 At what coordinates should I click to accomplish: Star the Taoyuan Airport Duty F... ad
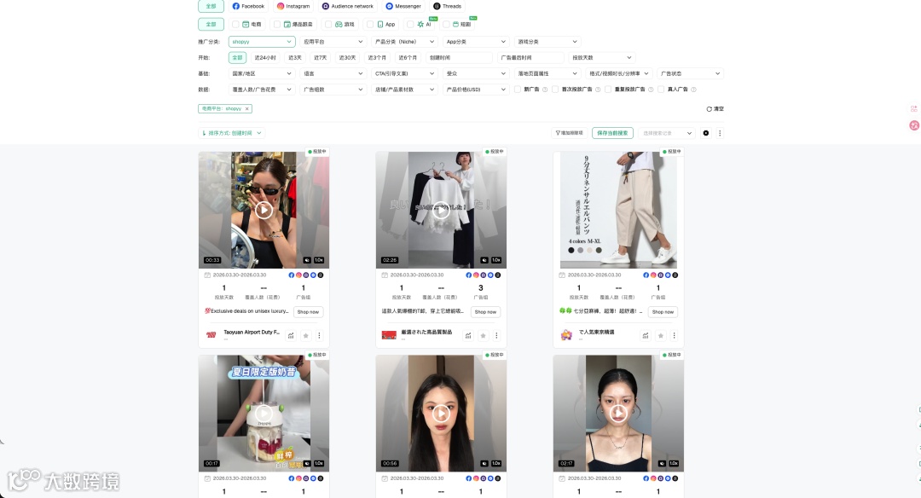(x=305, y=335)
